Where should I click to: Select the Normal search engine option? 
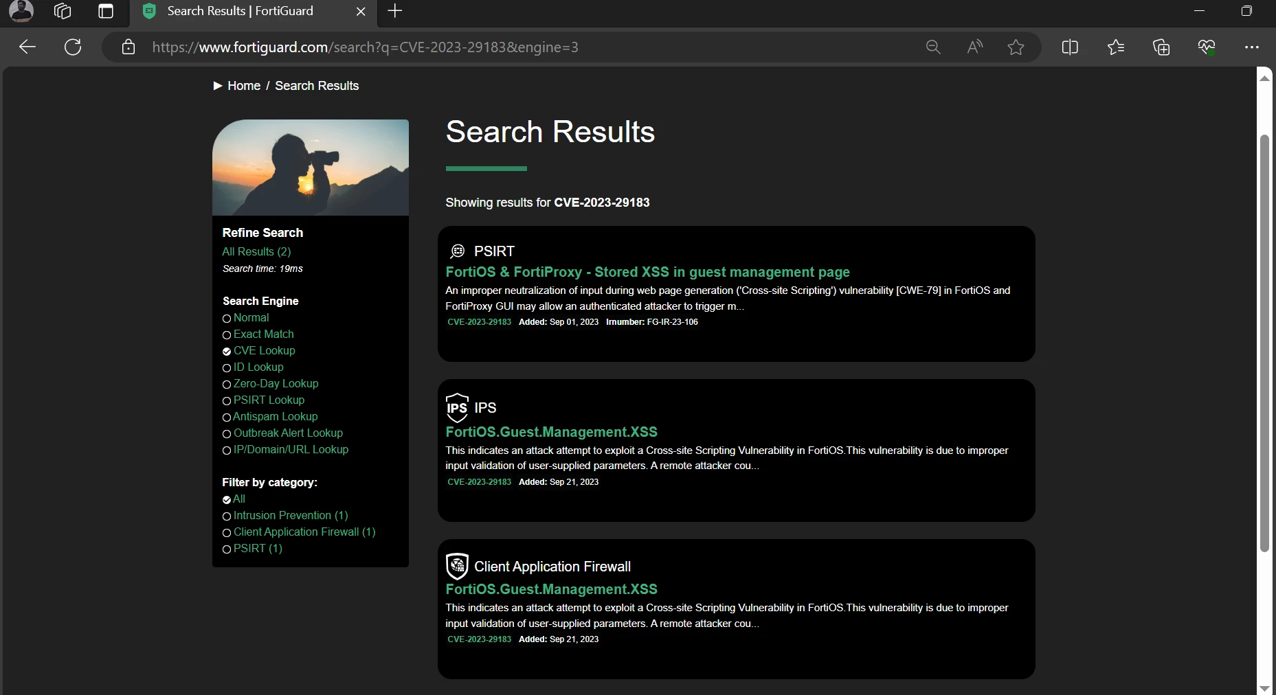point(246,318)
